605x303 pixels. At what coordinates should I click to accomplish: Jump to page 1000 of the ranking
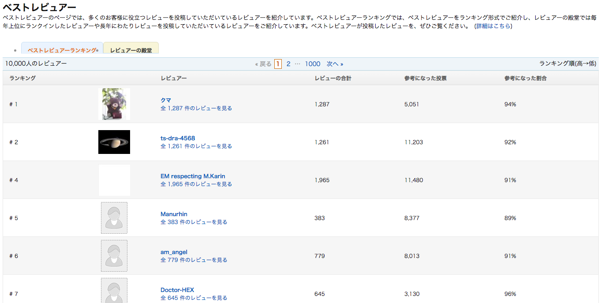(313, 64)
